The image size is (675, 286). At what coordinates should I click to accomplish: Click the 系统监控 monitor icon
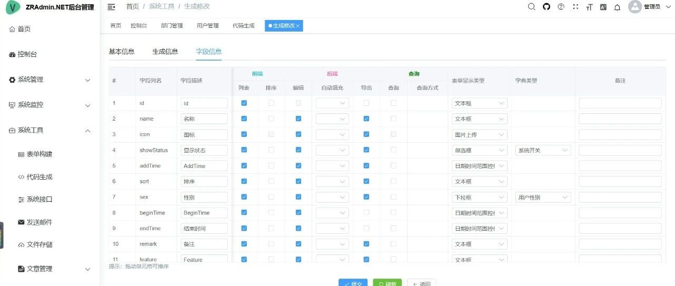[x=12, y=105]
